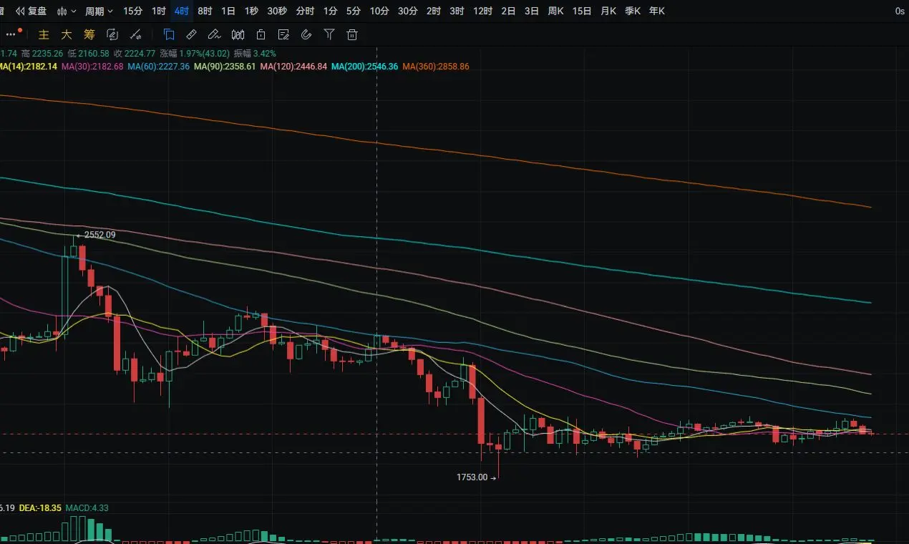
Task: Switch to the 15日 timeframe
Action: click(582, 11)
